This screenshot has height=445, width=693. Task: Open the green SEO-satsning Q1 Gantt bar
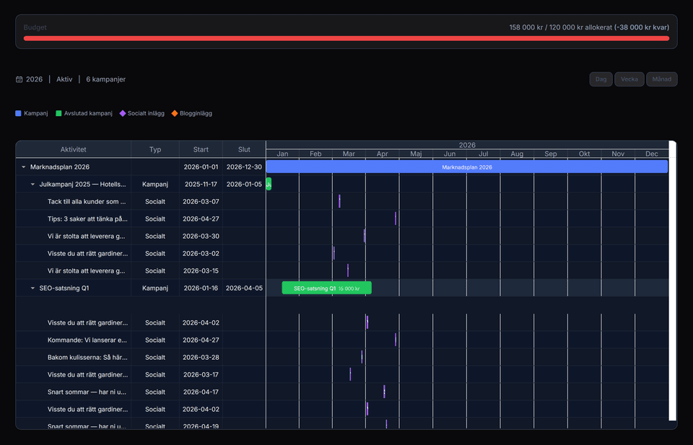coord(326,288)
